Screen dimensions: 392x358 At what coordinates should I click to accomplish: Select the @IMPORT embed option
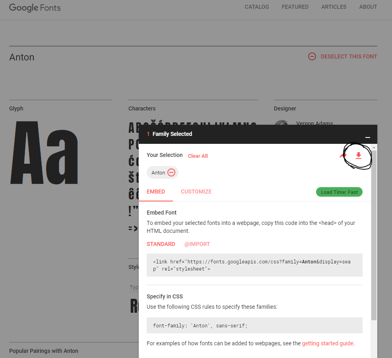pos(197,244)
